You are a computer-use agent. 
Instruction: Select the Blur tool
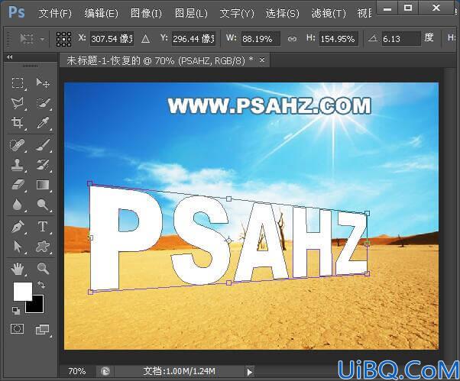[x=18, y=205]
